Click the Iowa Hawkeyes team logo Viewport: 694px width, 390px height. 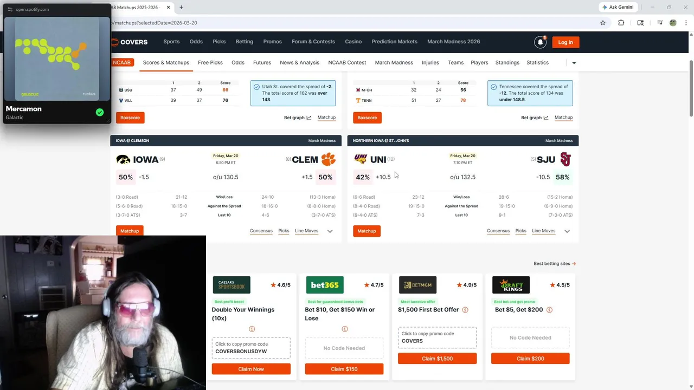pyautogui.click(x=123, y=159)
